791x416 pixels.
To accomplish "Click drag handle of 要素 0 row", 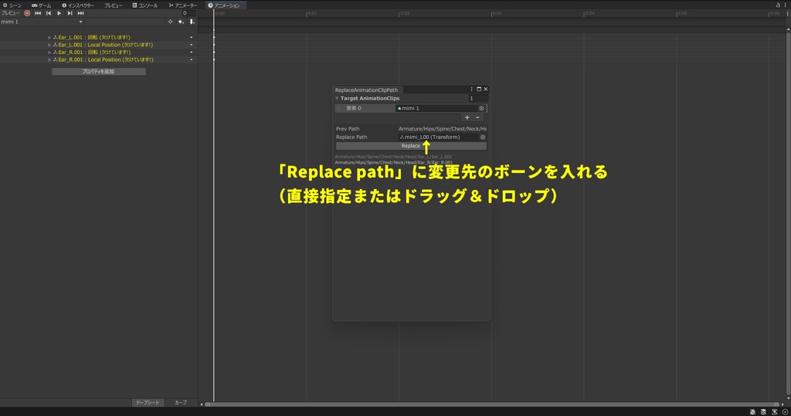I will (x=340, y=108).
